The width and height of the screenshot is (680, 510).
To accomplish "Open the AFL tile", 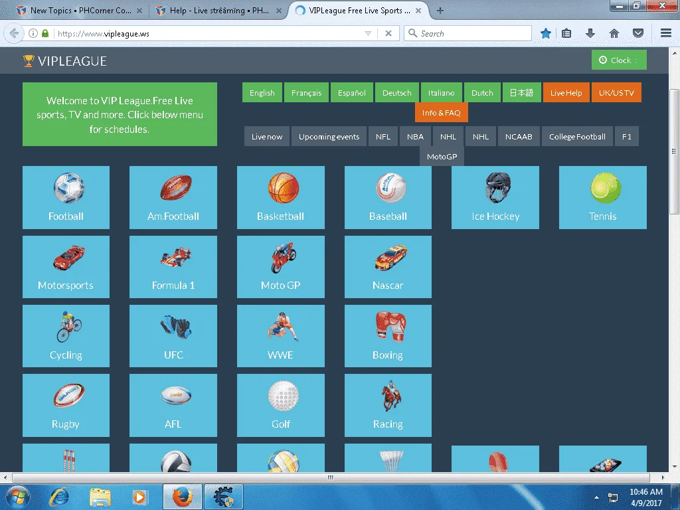I will 173,406.
